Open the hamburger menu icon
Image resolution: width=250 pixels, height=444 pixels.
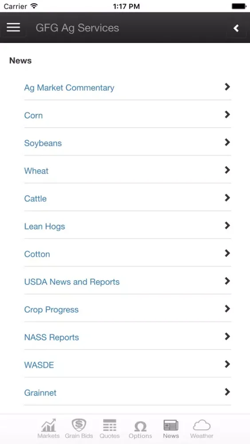pyautogui.click(x=13, y=28)
